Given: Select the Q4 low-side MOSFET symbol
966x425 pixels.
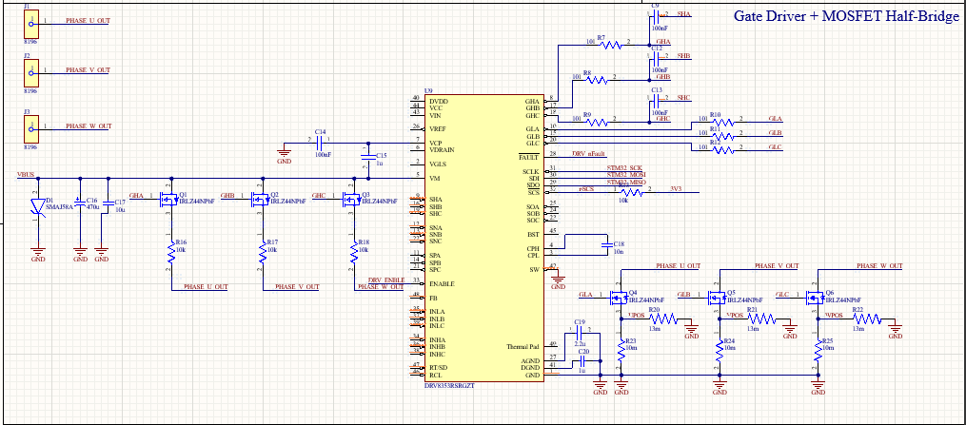Looking at the screenshot, I should [x=618, y=299].
